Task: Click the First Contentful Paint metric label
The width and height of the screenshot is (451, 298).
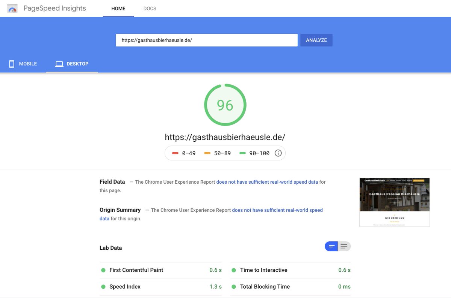Action: (x=136, y=270)
